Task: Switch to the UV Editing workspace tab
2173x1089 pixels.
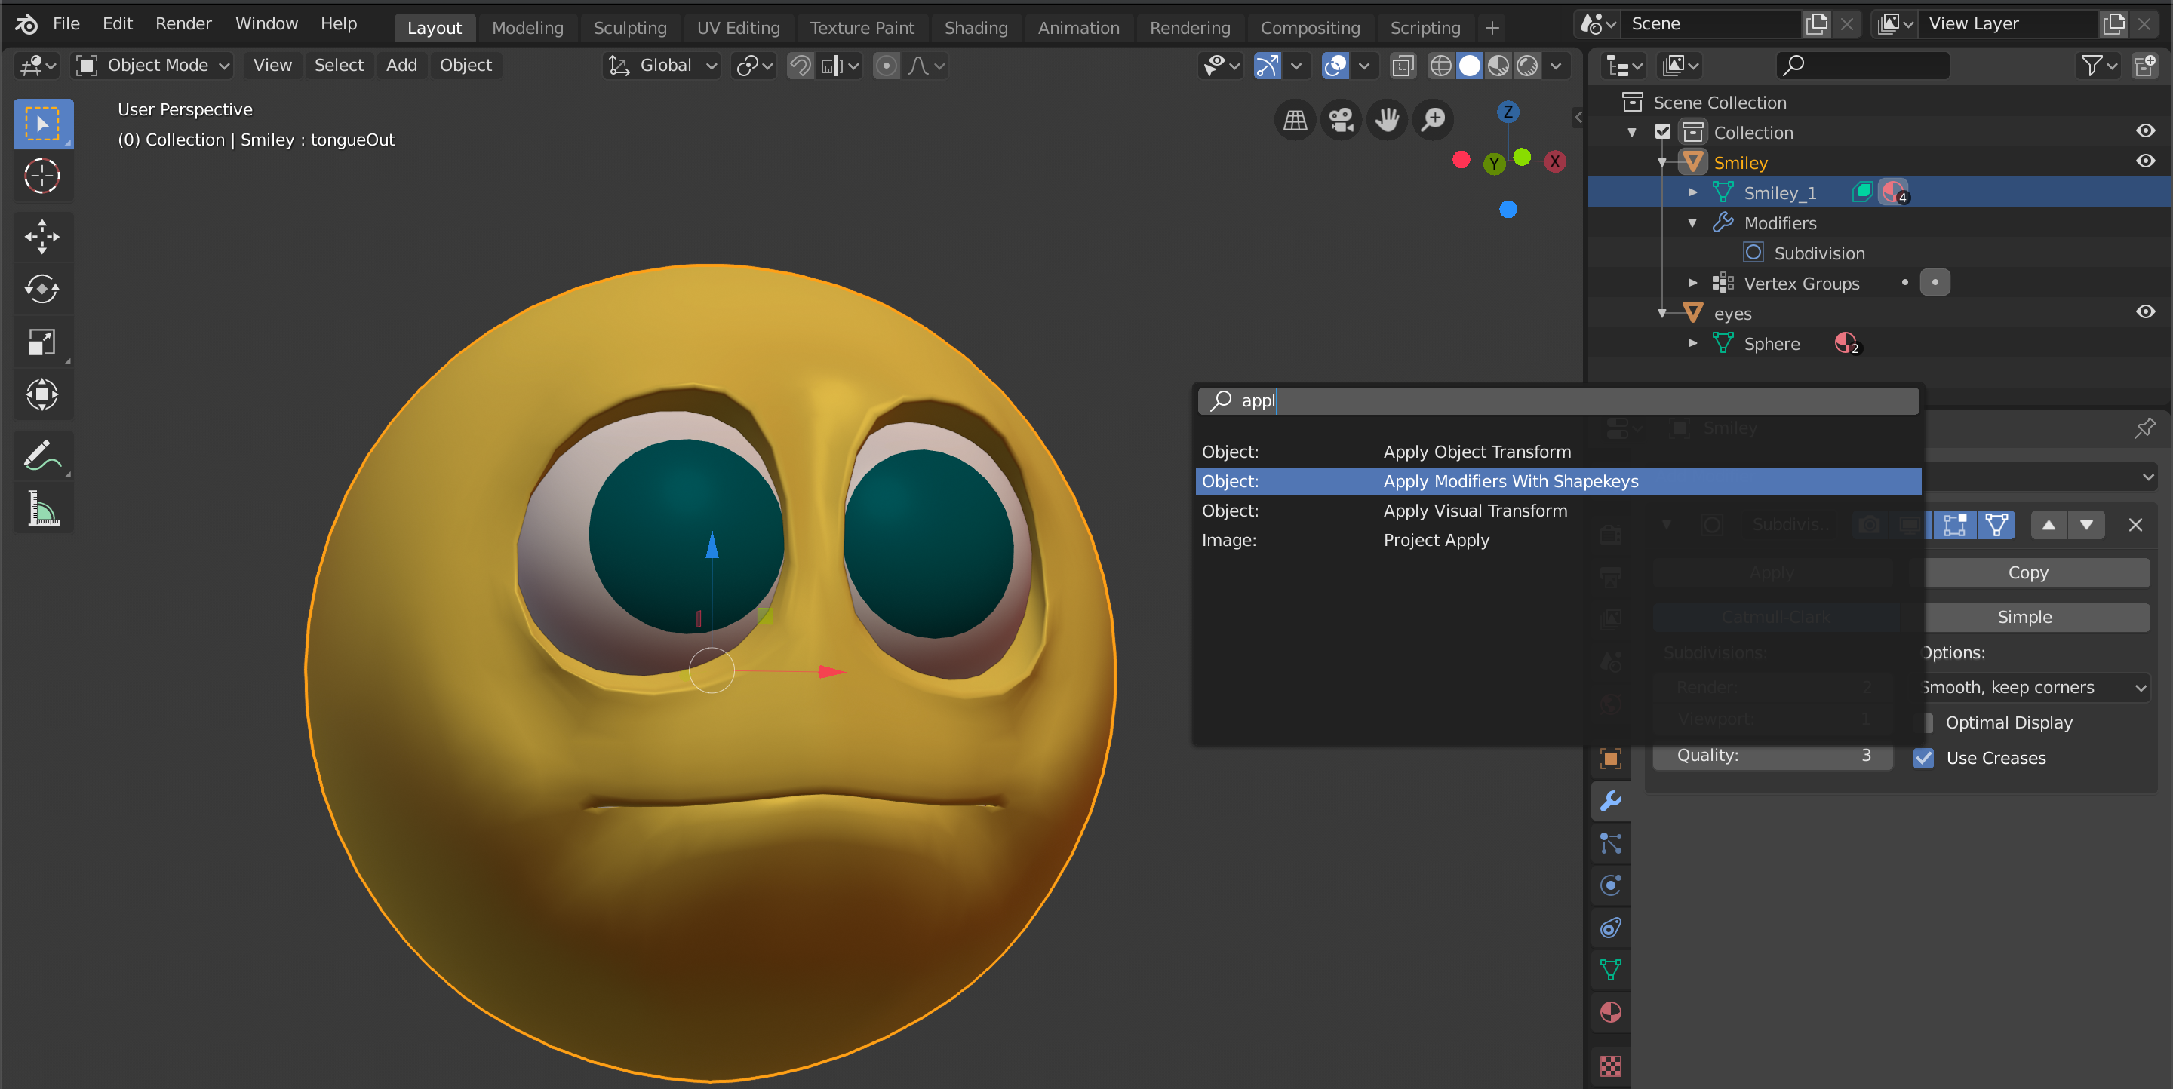Action: [738, 28]
